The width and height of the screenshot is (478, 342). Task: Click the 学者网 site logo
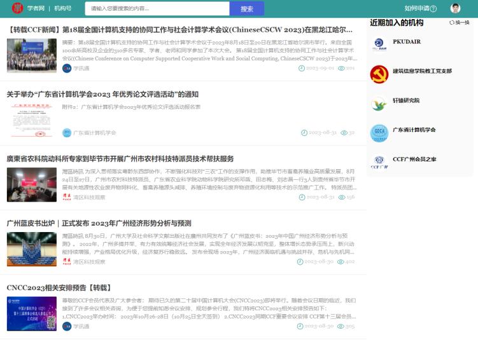(x=17, y=8)
